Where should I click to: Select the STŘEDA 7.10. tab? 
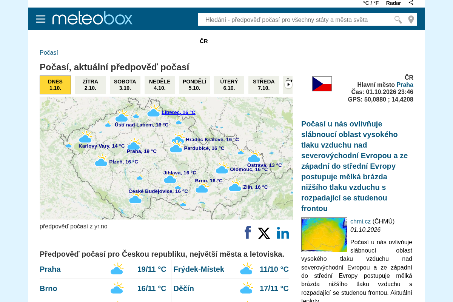tap(263, 85)
